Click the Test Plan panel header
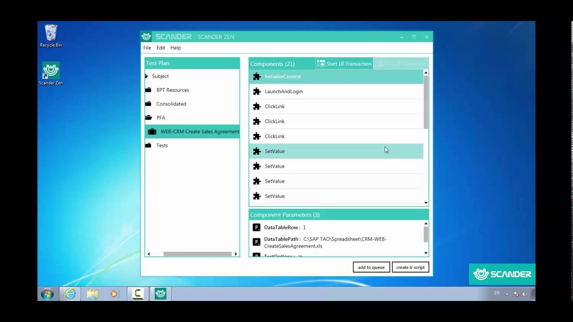Image resolution: width=573 pixels, height=322 pixels. pyautogui.click(x=192, y=63)
